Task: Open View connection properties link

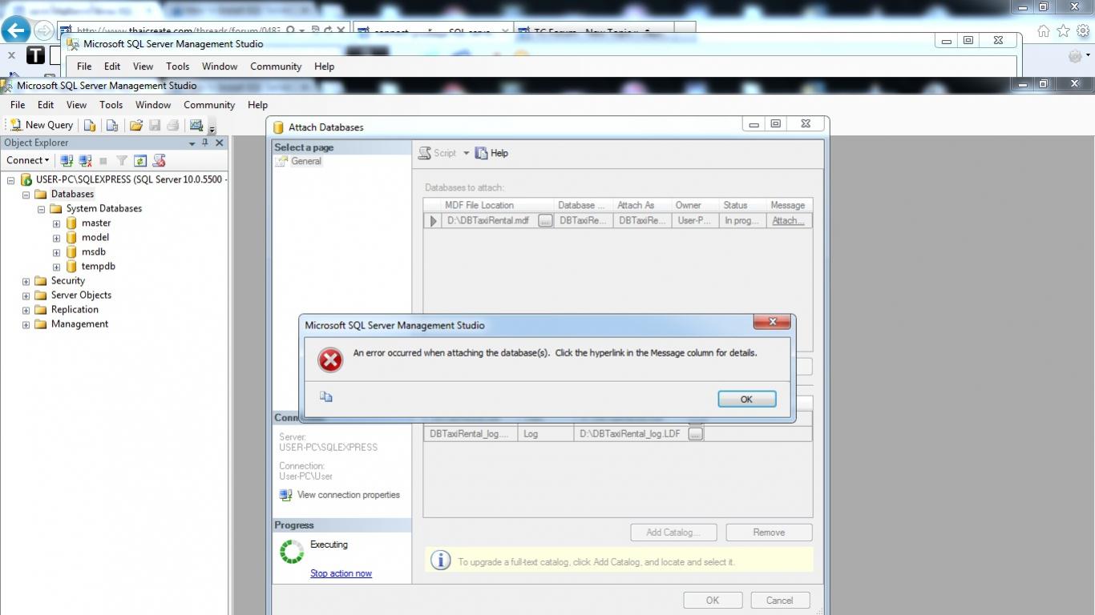Action: pos(348,495)
